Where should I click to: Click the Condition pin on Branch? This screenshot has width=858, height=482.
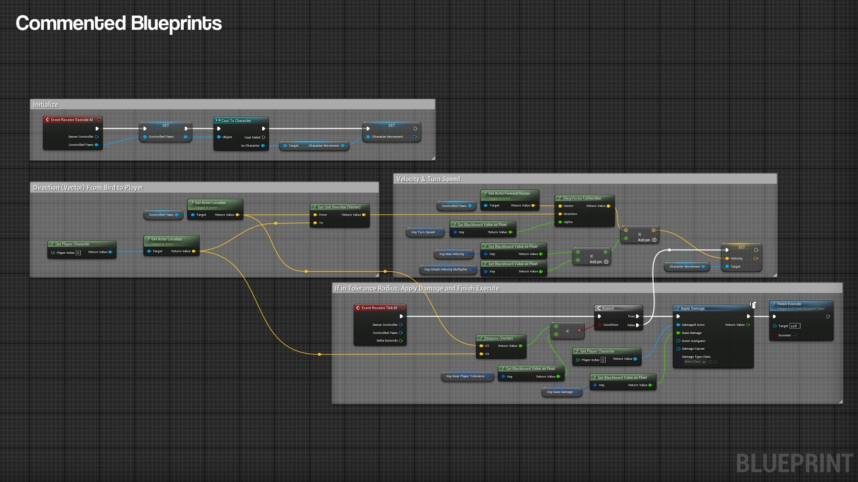point(599,325)
